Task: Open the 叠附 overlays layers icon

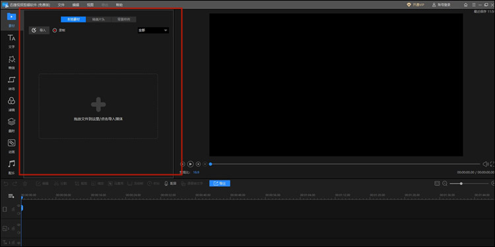Action: click(11, 125)
